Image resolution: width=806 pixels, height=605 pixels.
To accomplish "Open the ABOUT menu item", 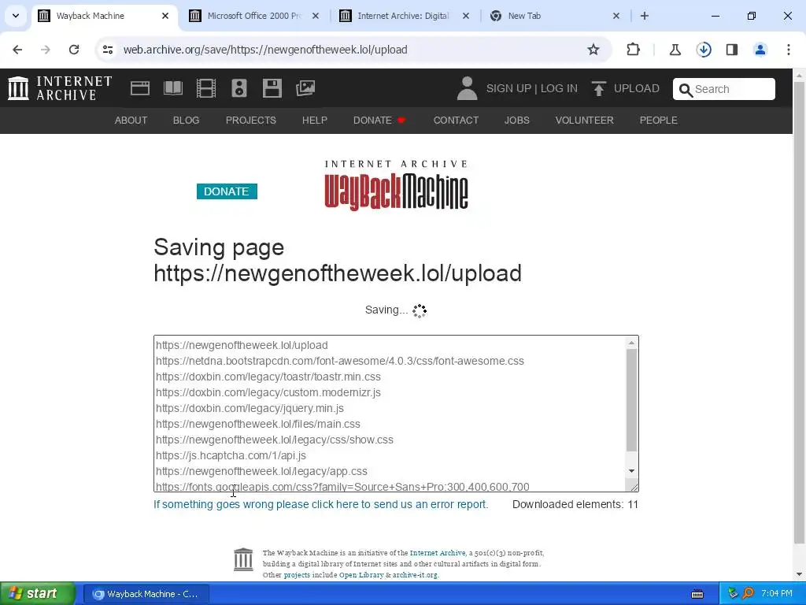I will pyautogui.click(x=131, y=120).
